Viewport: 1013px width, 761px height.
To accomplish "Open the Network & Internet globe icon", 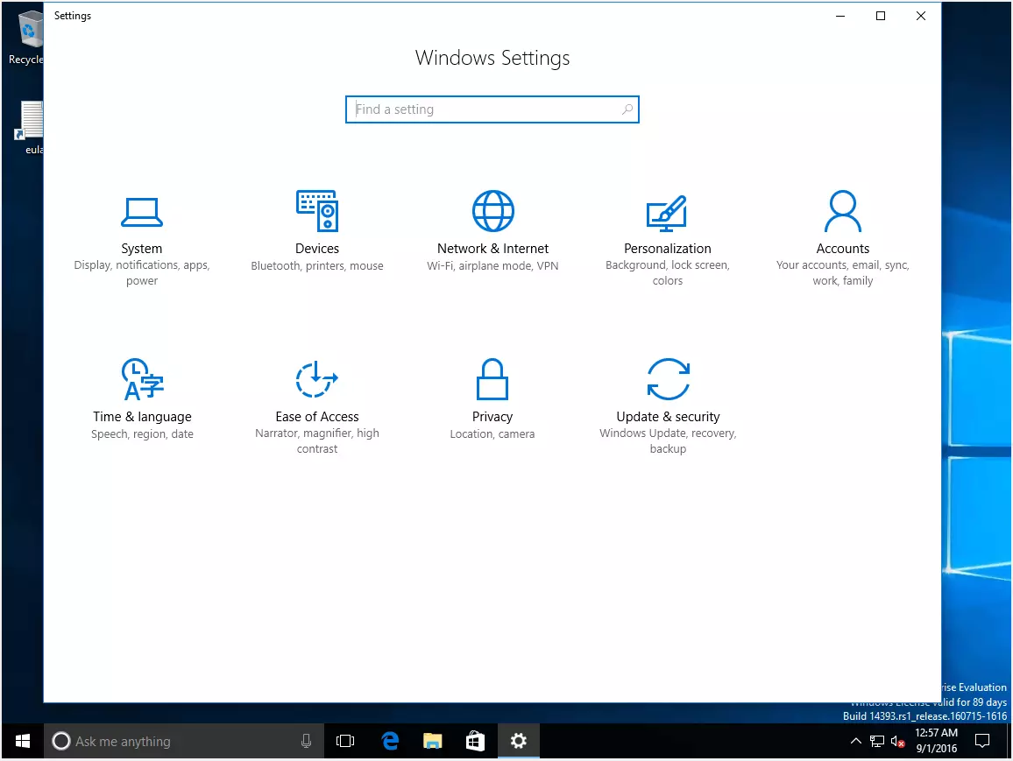I will pyautogui.click(x=493, y=210).
